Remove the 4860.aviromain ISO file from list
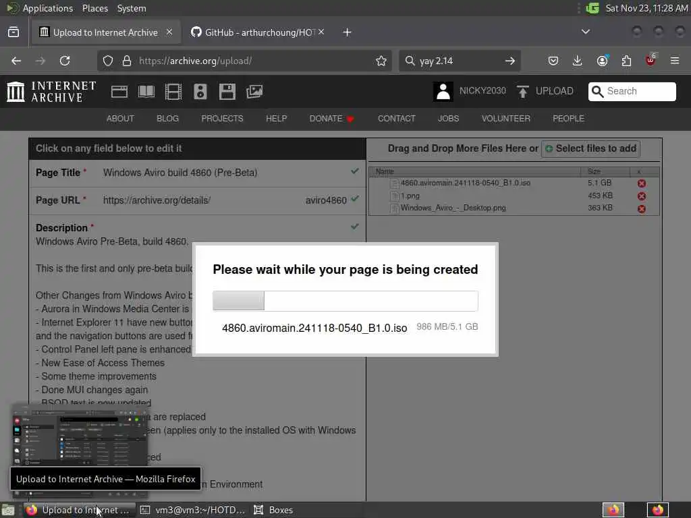Image resolution: width=691 pixels, height=518 pixels. pyautogui.click(x=642, y=183)
